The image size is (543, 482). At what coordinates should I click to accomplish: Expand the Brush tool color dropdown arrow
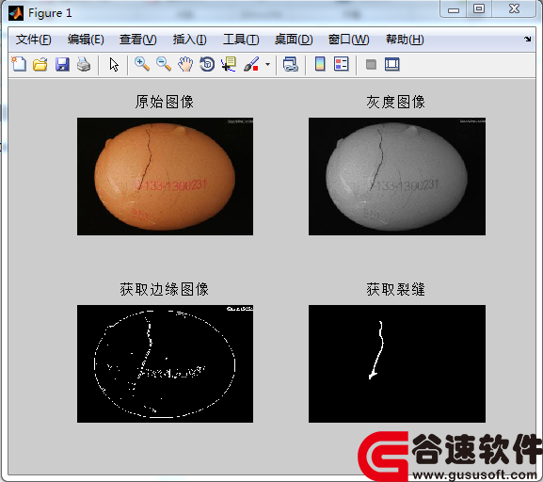click(267, 64)
